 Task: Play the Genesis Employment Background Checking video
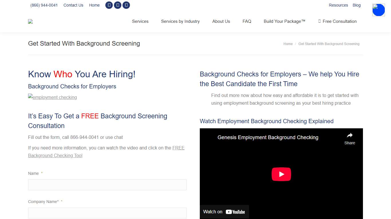pos(281,174)
